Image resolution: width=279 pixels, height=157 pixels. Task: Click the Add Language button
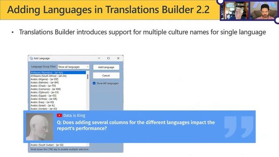click(x=106, y=67)
